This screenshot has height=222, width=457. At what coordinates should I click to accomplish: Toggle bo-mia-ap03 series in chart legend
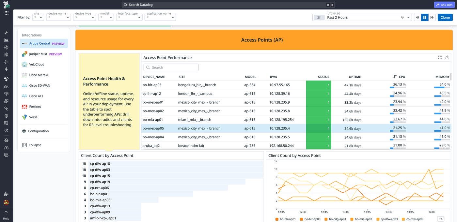[x=361, y=219]
